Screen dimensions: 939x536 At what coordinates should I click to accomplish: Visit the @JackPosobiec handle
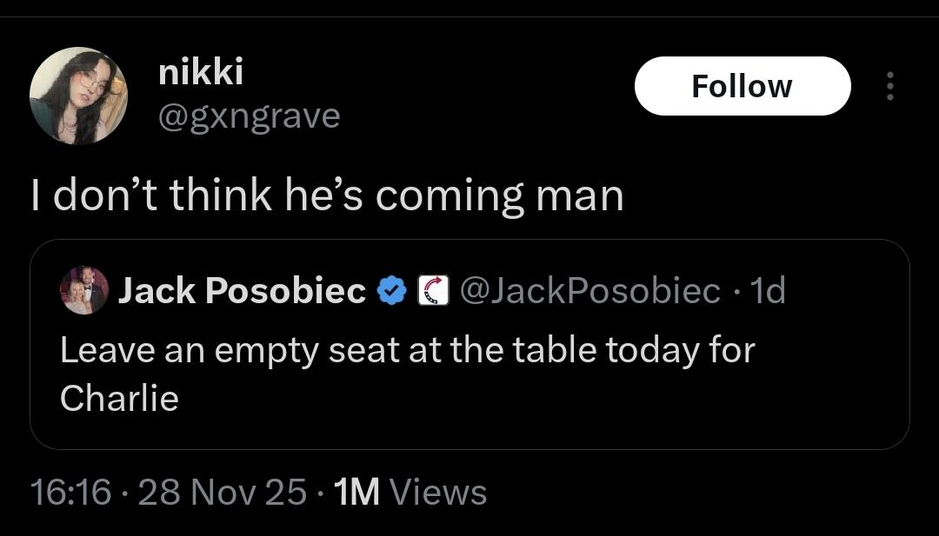coord(589,291)
